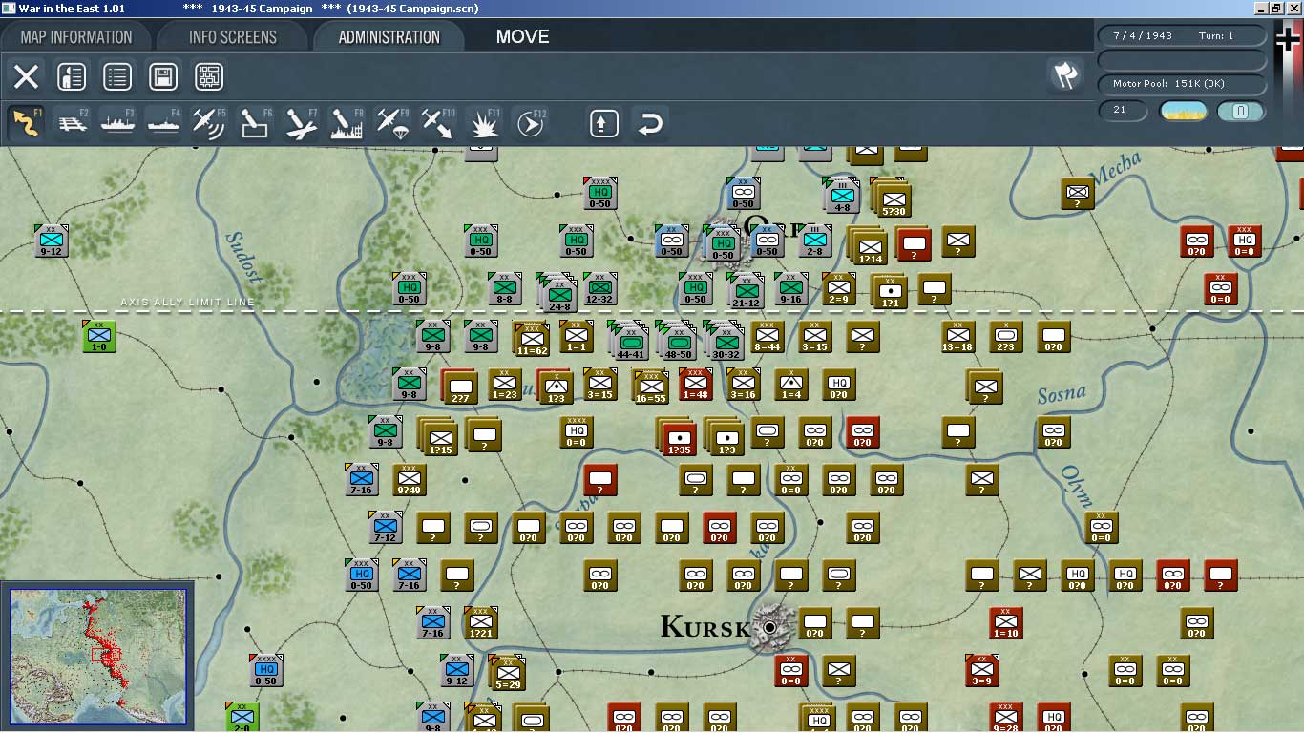Select the 2-8 teal unit counter
Image resolution: width=1304 pixels, height=733 pixels.
coord(814,241)
